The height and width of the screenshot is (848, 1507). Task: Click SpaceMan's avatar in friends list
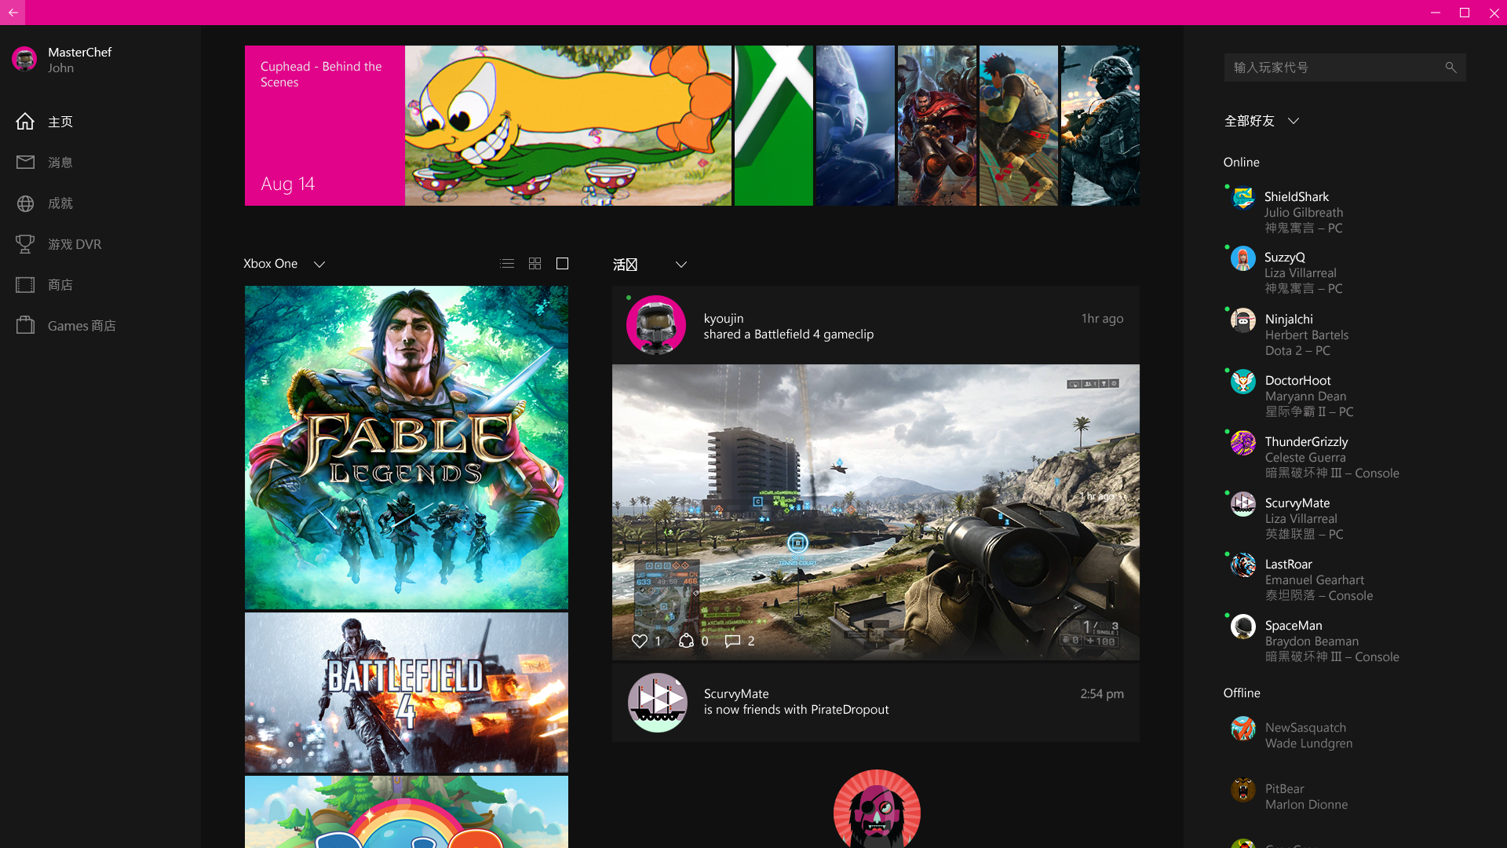[1243, 627]
